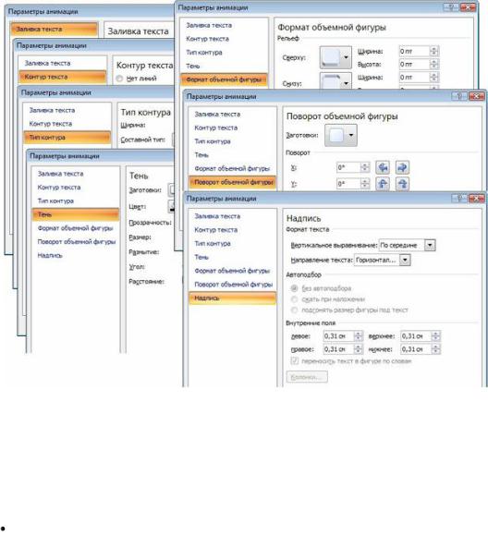This screenshot has width=488, height=535.
Task: Open Надпись tab in the Тень window
Action: [50, 255]
